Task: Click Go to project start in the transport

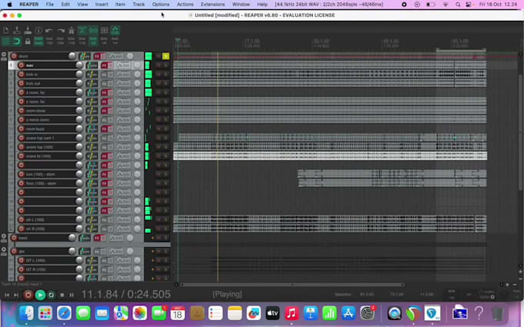Action: [7, 295]
